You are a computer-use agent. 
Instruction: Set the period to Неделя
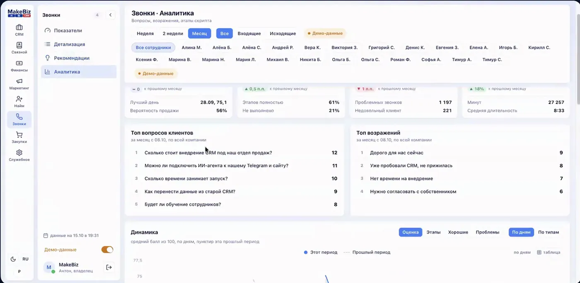(145, 34)
